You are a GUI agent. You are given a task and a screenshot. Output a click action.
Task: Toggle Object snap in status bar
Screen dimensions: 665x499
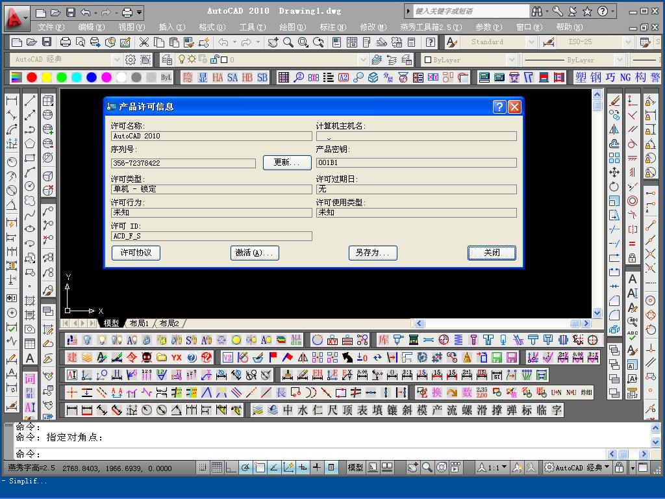coord(260,468)
